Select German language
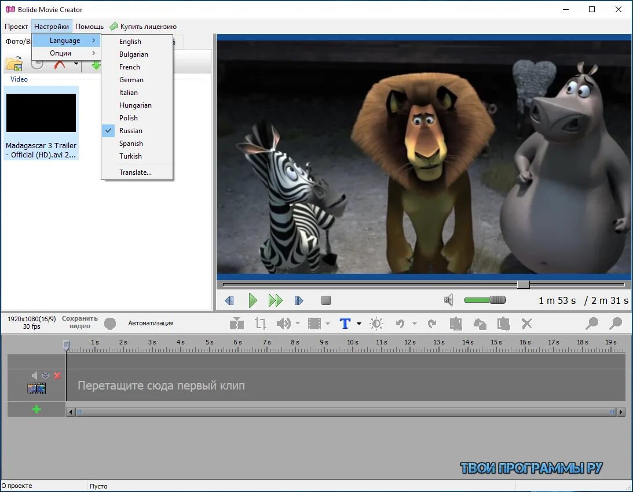This screenshot has height=492, width=633. 137,79
